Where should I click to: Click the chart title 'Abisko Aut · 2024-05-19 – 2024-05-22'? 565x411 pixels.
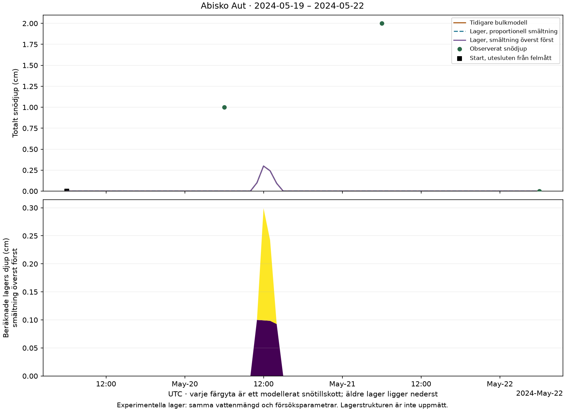282,6
